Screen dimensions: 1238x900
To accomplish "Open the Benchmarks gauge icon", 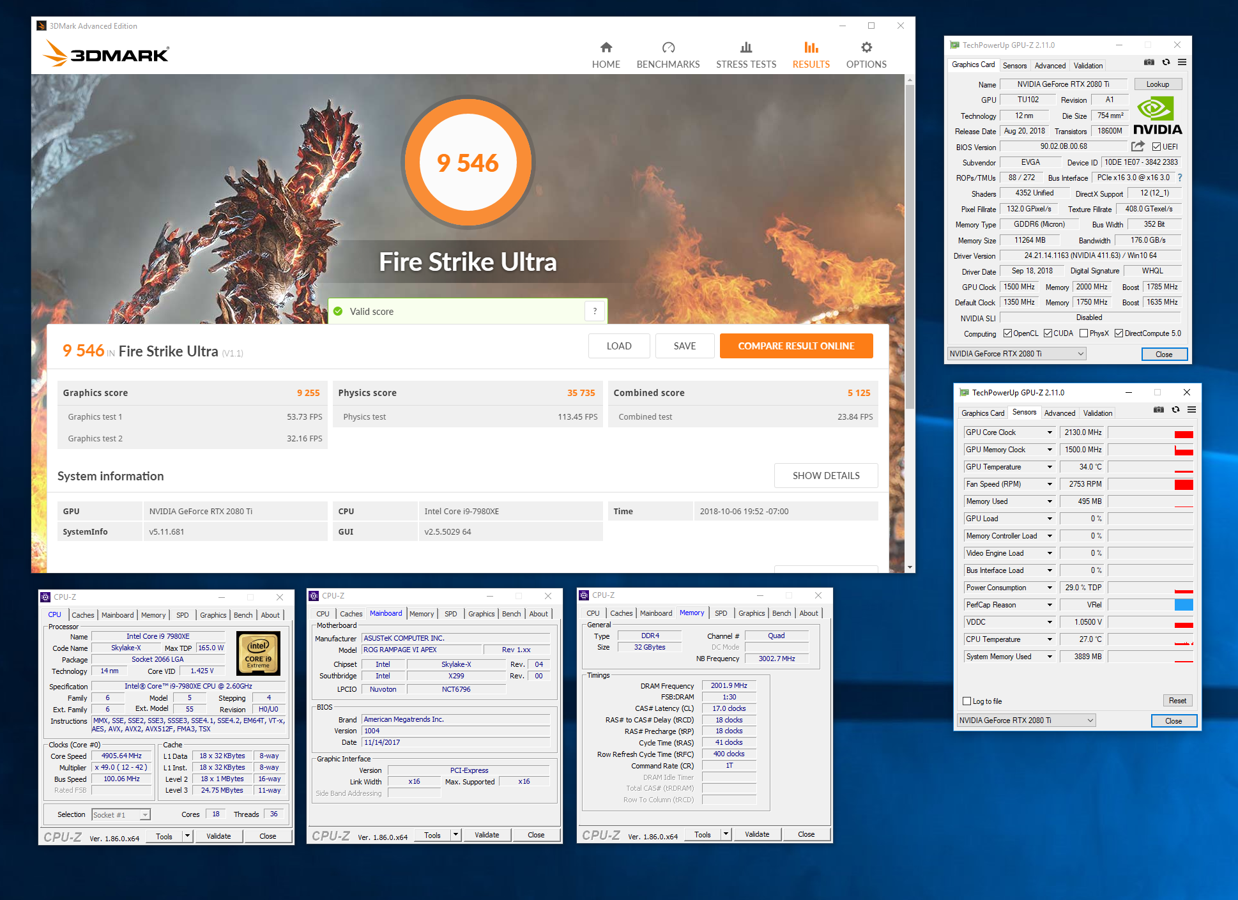I will click(668, 47).
